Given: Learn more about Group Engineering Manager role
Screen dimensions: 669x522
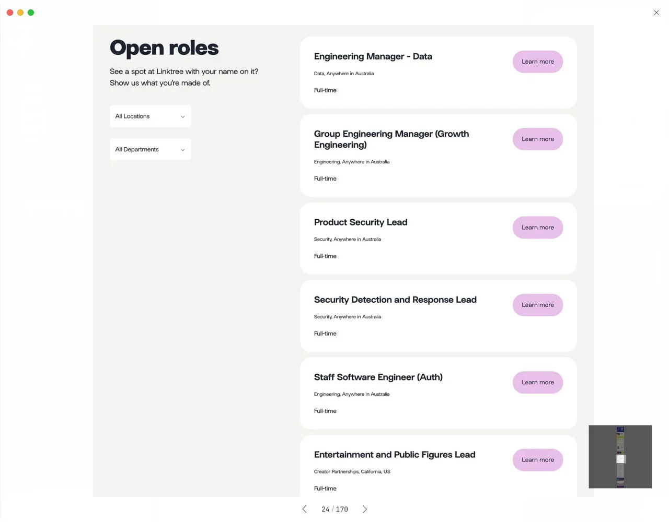Looking at the screenshot, I should click(537, 139).
